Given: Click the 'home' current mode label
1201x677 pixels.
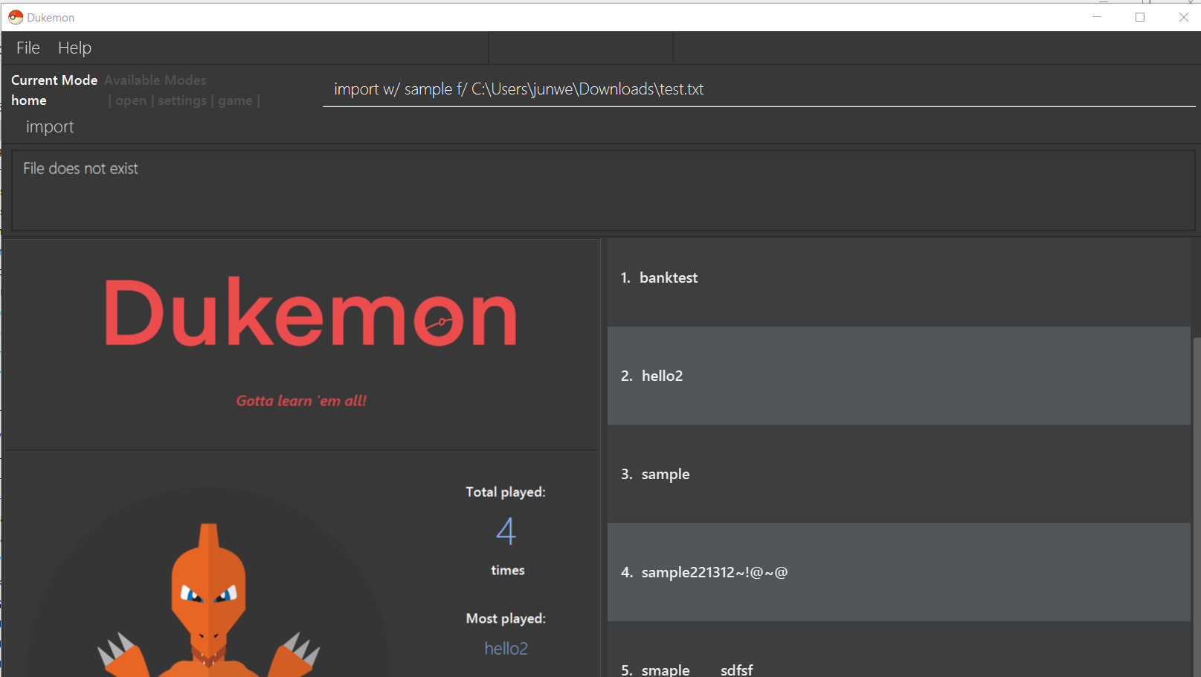Looking at the screenshot, I should 29,100.
